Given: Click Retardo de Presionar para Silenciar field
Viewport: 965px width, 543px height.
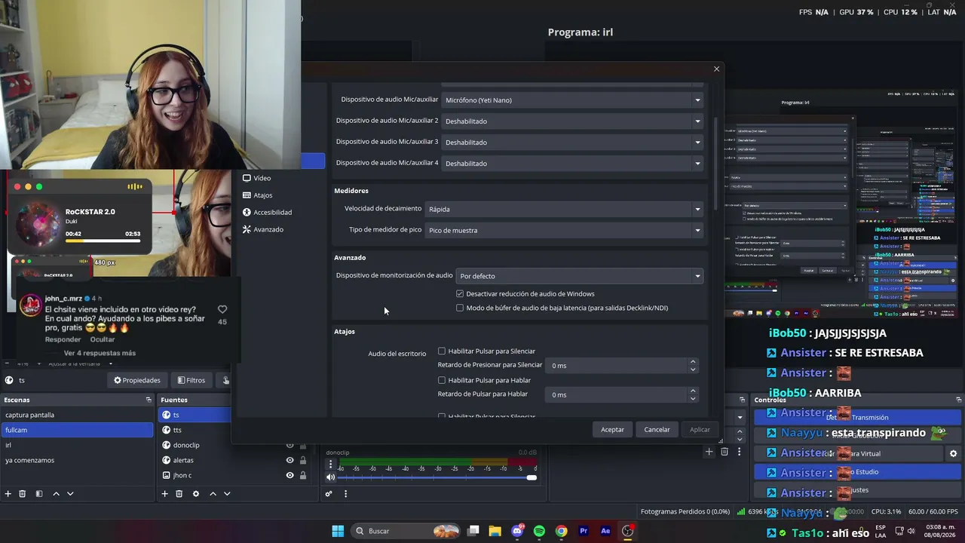Looking at the screenshot, I should pyautogui.click(x=617, y=366).
